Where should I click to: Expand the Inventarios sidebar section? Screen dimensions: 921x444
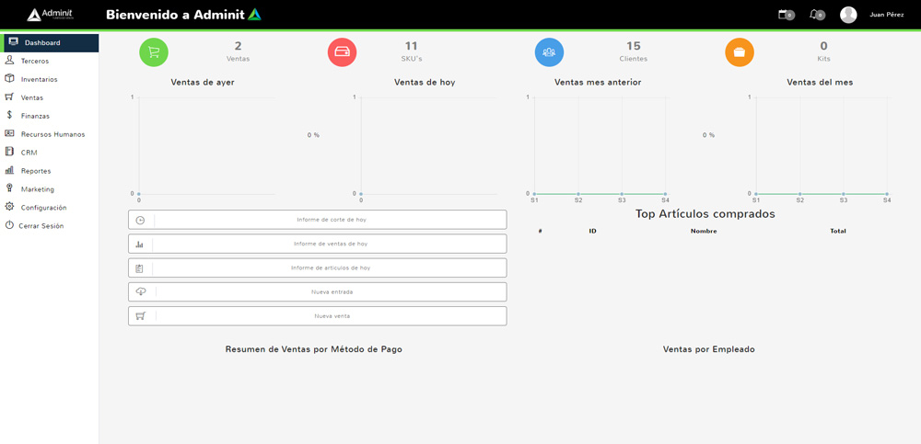coord(39,79)
